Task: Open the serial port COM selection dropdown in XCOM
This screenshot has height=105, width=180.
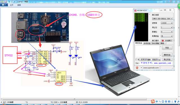Action: (162, 19)
